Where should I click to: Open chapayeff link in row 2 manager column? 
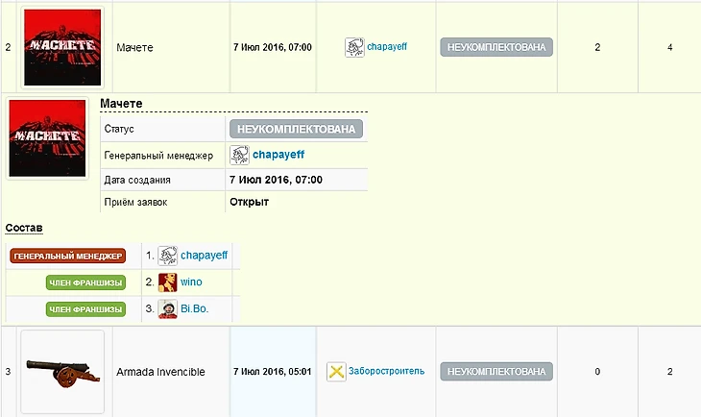387,46
